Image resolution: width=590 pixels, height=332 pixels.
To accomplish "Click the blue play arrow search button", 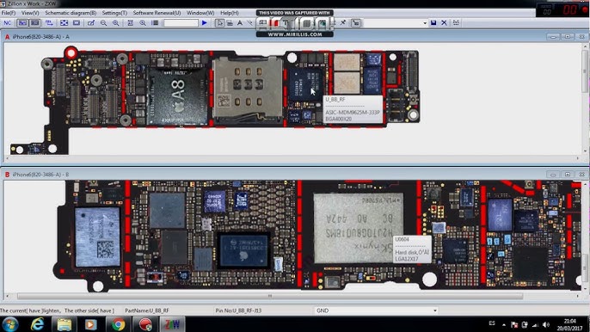I will 205,23.
